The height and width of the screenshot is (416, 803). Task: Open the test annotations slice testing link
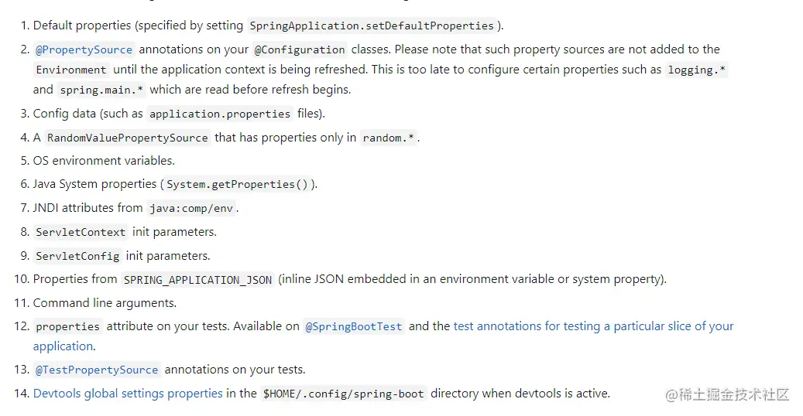click(593, 326)
